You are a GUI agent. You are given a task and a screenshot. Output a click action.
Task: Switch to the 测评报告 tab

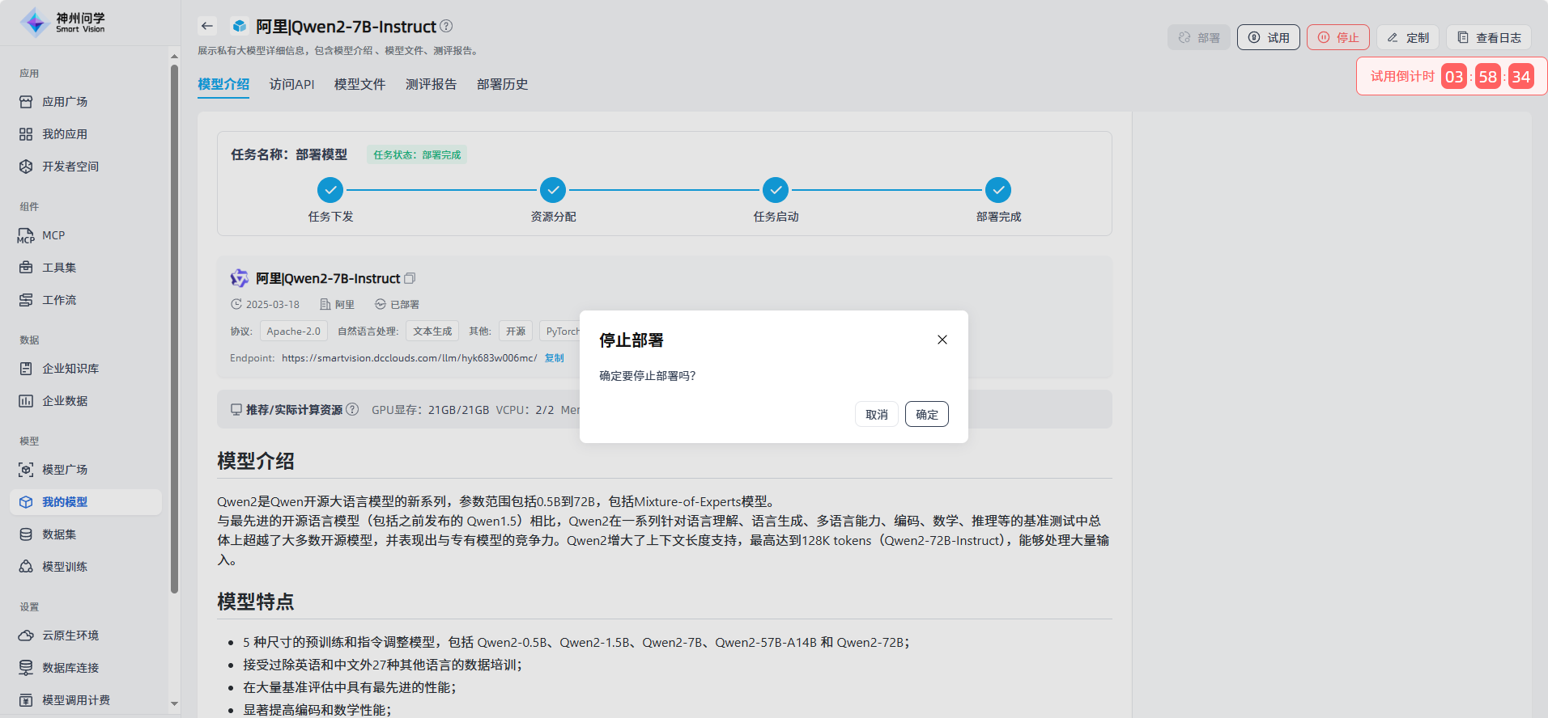431,84
